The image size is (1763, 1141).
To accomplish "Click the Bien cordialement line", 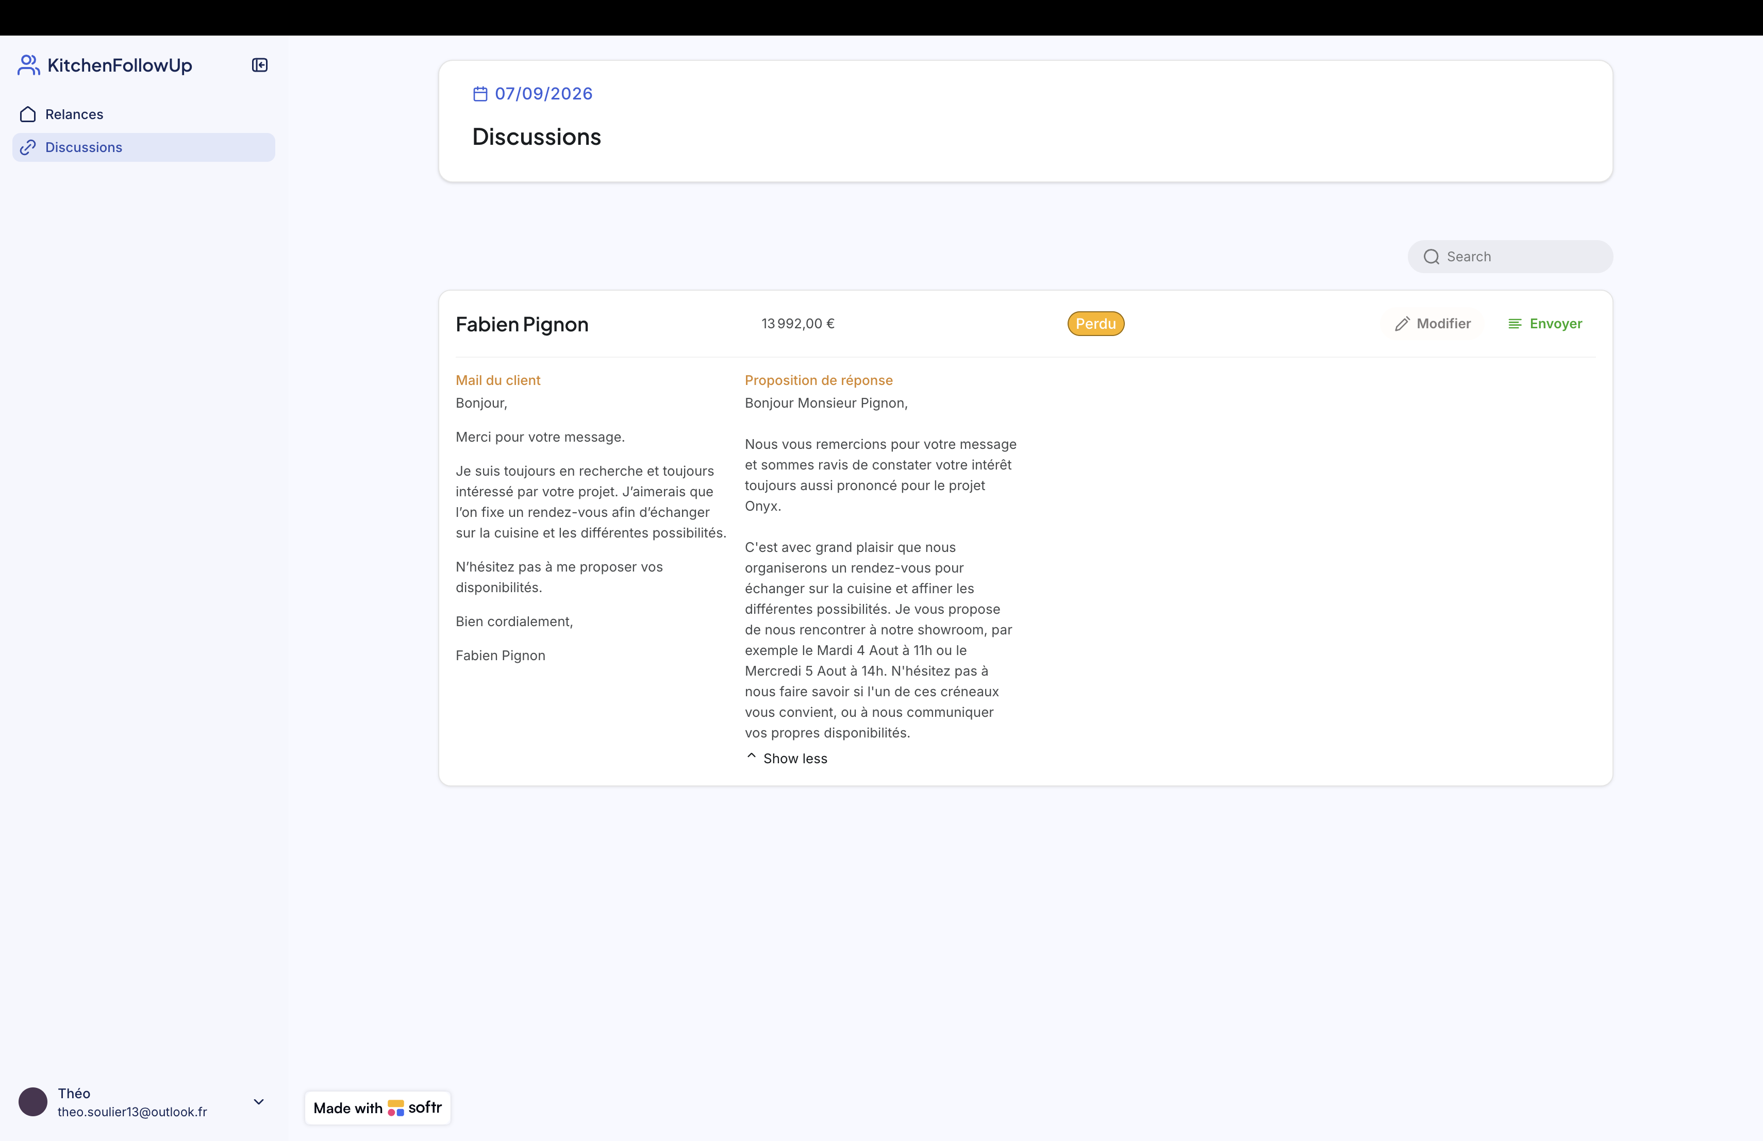I will point(514,621).
